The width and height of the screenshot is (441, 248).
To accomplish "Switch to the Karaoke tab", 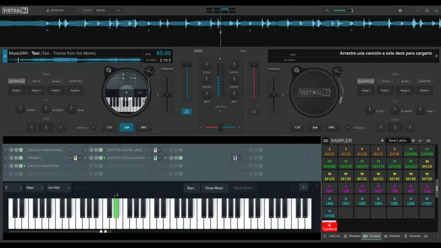I will [412, 236].
